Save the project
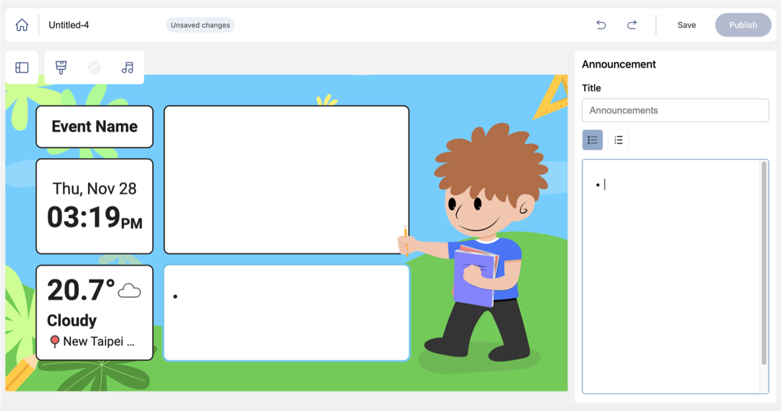This screenshot has width=783, height=412. pyautogui.click(x=687, y=25)
